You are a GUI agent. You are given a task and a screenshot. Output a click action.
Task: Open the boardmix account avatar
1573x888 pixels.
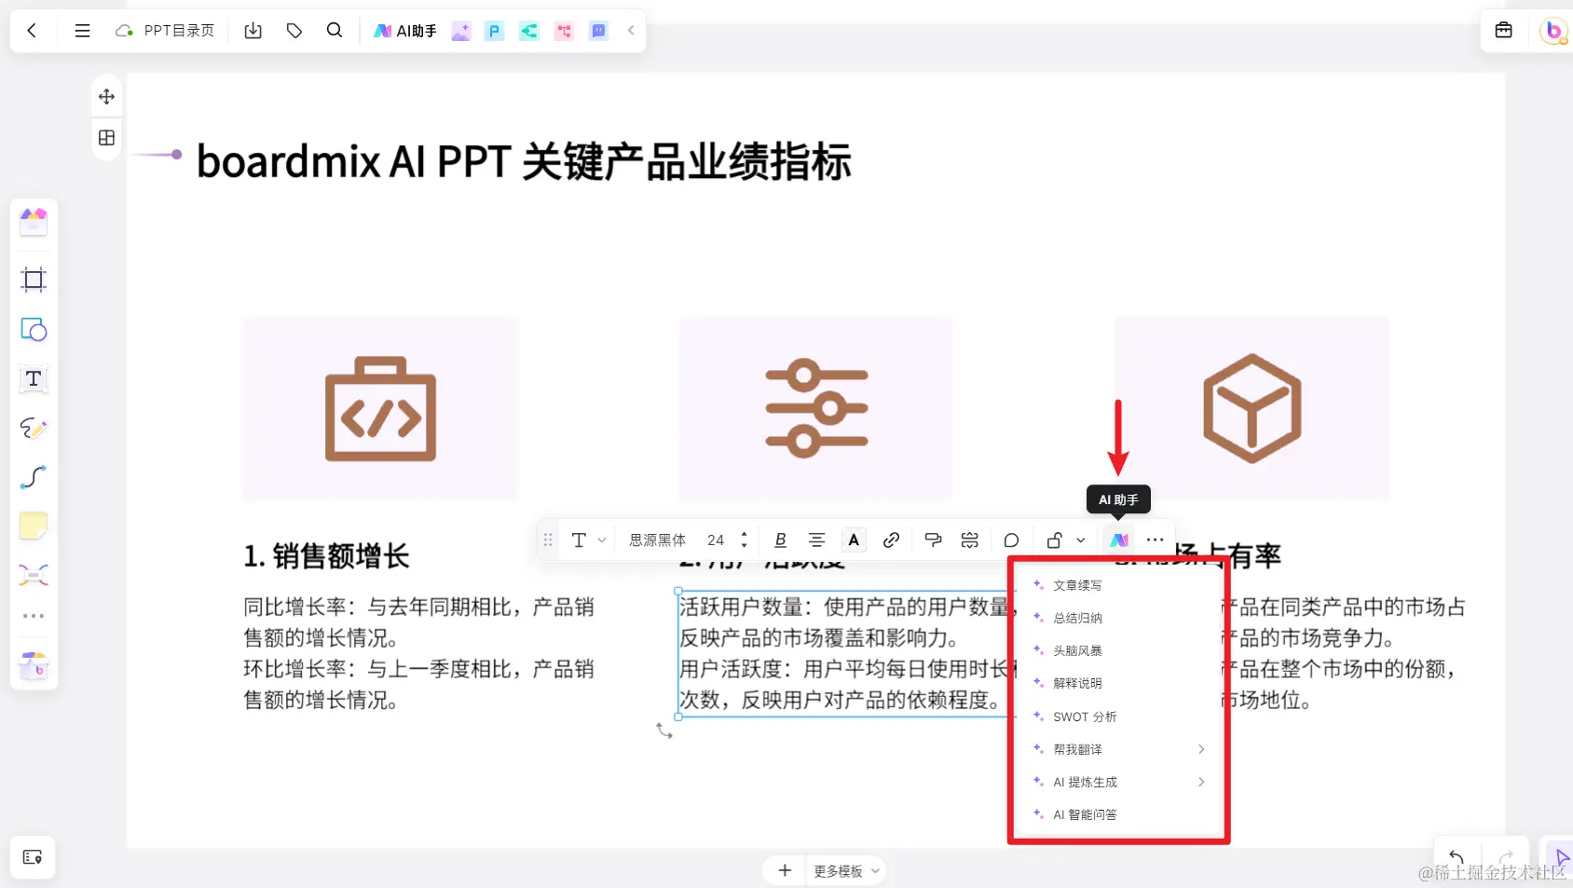click(1553, 31)
